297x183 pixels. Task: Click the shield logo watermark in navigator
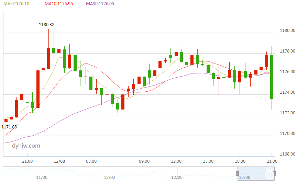point(270,174)
